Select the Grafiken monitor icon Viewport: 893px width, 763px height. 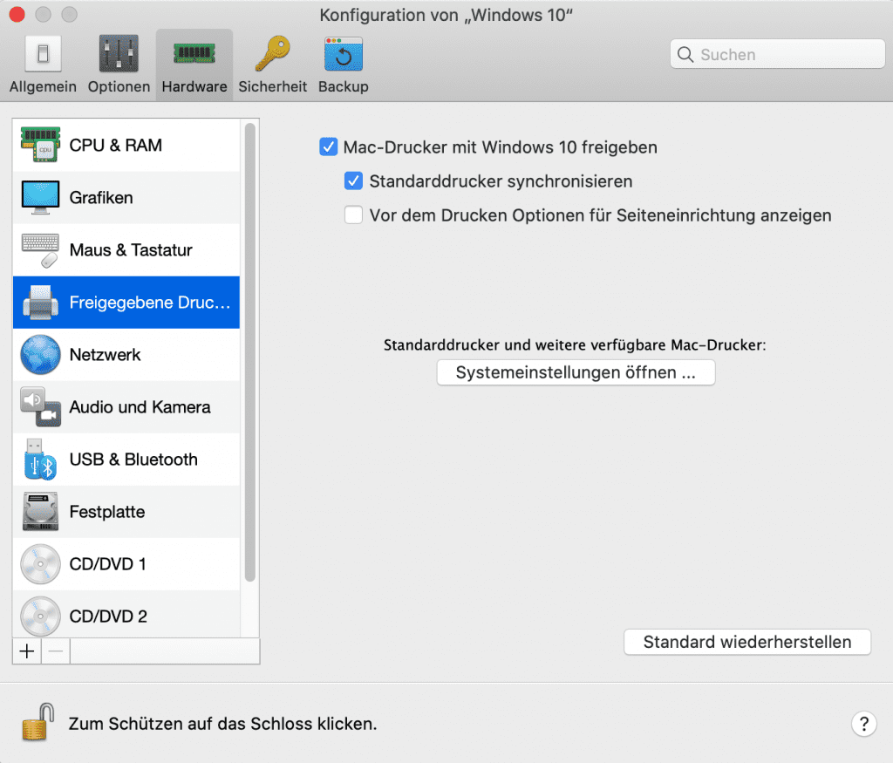point(40,198)
